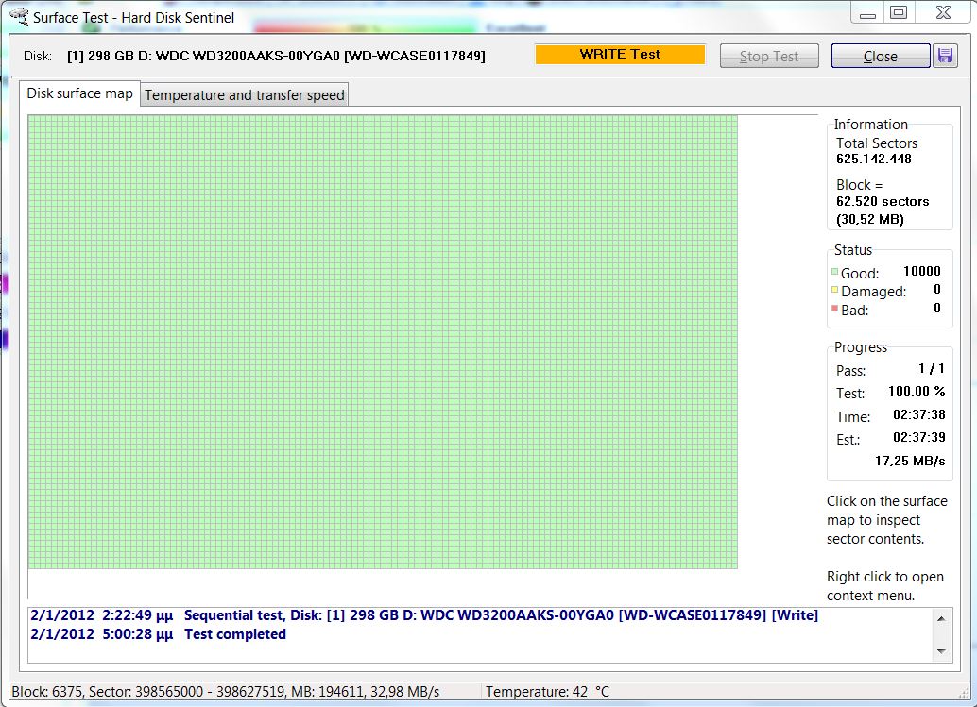This screenshot has width=977, height=707.
Task: Click the '62.520 sectors' block size text
Action: (883, 201)
